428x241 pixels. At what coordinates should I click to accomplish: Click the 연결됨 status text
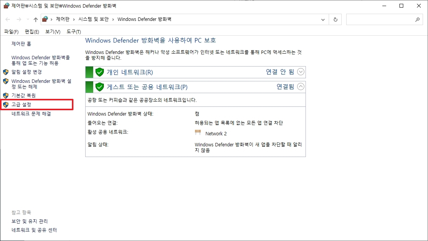(x=285, y=87)
